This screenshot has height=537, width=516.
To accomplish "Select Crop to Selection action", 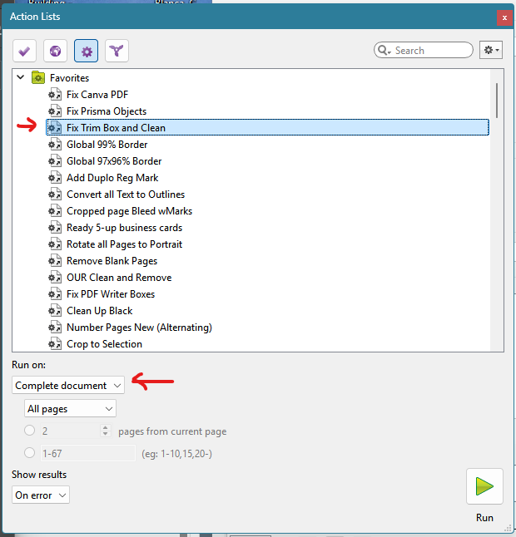I will pyautogui.click(x=104, y=344).
